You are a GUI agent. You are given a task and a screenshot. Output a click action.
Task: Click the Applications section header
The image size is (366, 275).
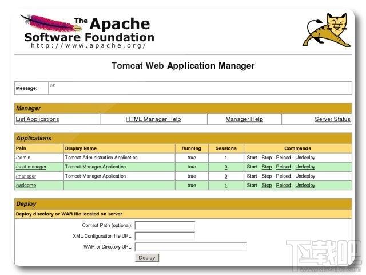point(183,138)
